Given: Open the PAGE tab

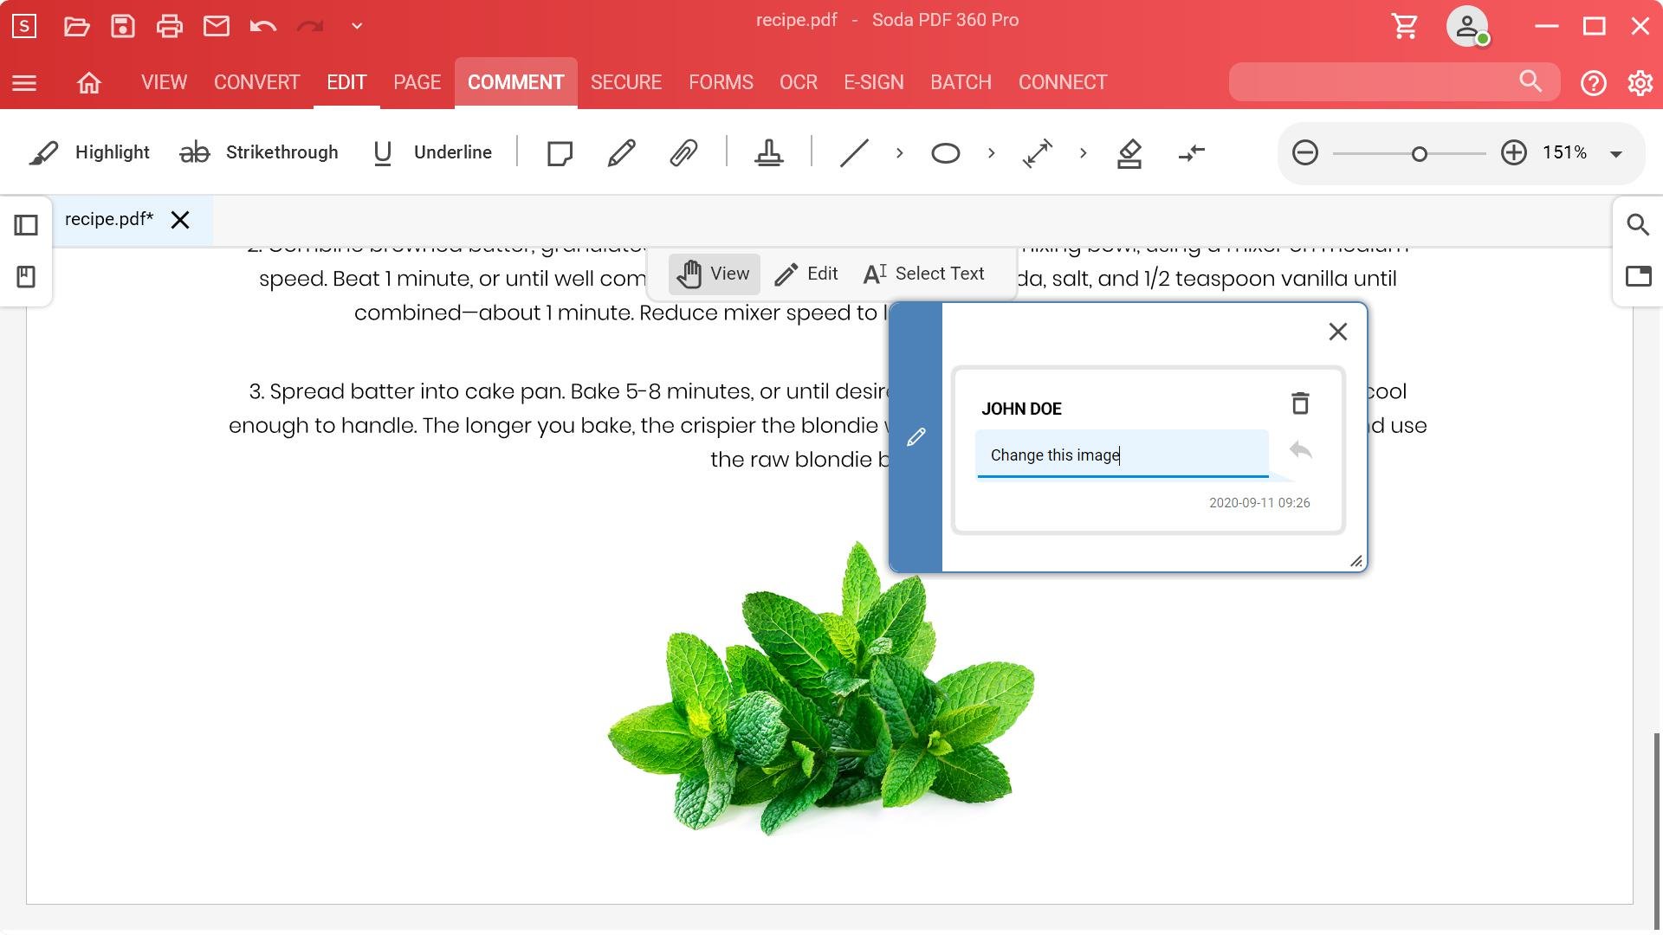Looking at the screenshot, I should pyautogui.click(x=417, y=82).
